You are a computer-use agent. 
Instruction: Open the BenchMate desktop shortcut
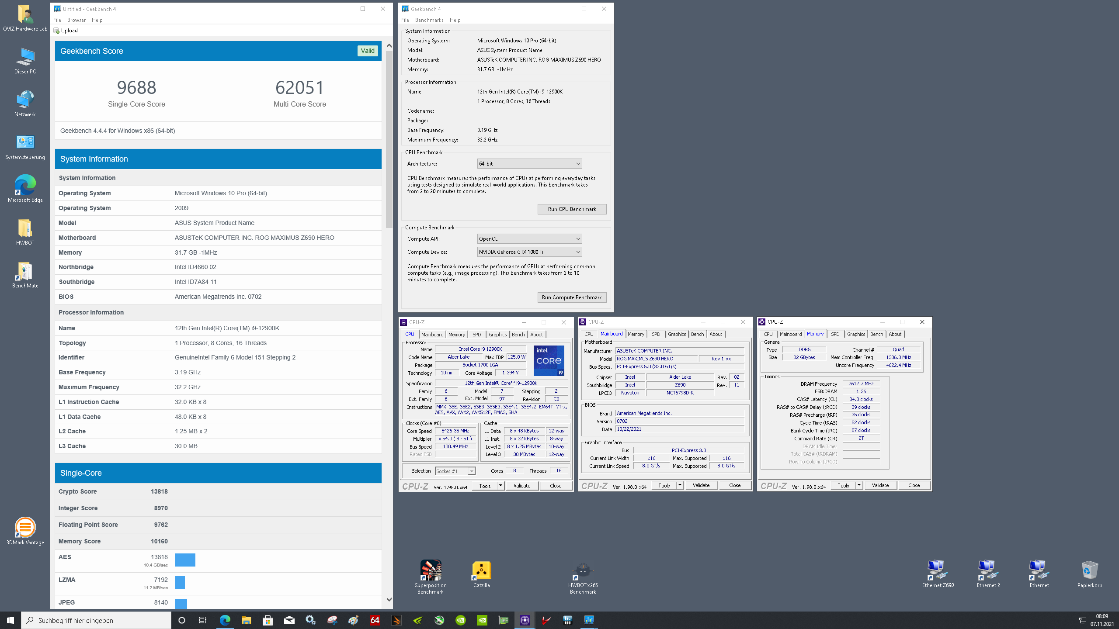(x=25, y=275)
